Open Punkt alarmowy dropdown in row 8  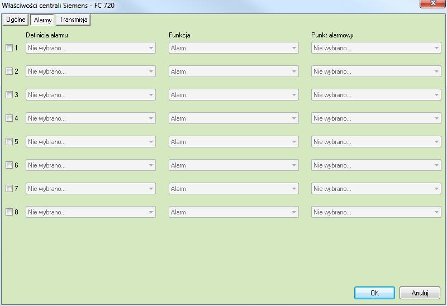376,212
